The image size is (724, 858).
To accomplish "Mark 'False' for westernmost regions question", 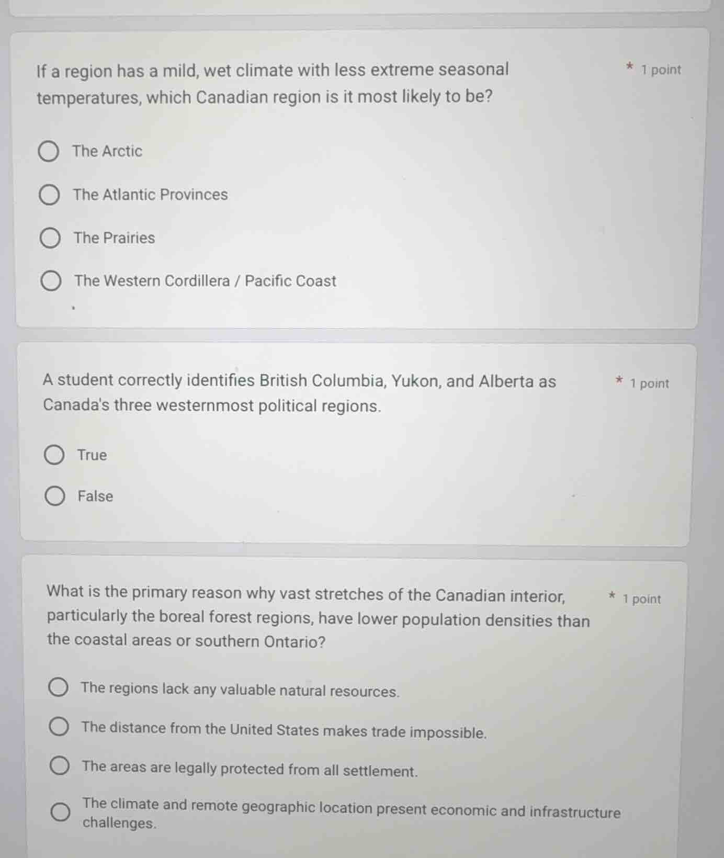I will tap(55, 496).
